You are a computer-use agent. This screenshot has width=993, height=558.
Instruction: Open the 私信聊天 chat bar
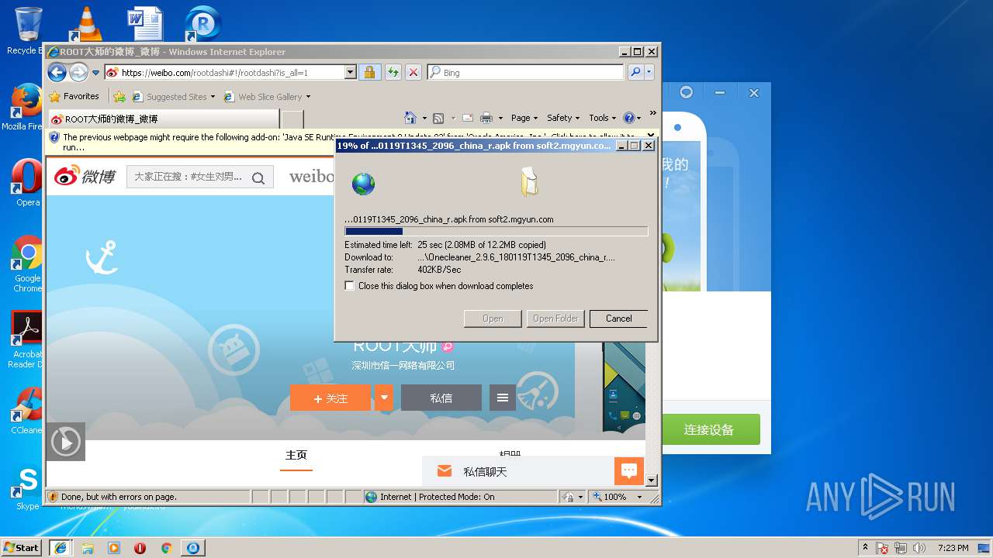518,471
